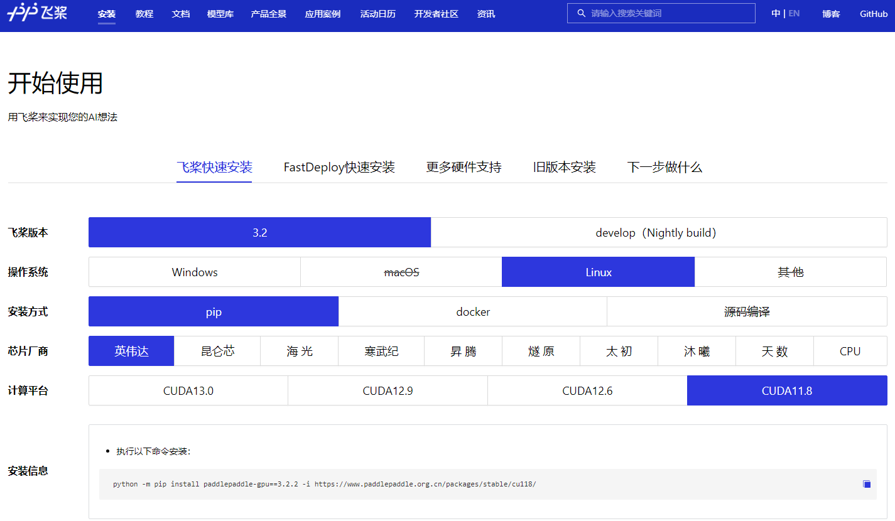Open the 文档 menu item
Image resolution: width=895 pixels, height=521 pixels.
pyautogui.click(x=180, y=13)
